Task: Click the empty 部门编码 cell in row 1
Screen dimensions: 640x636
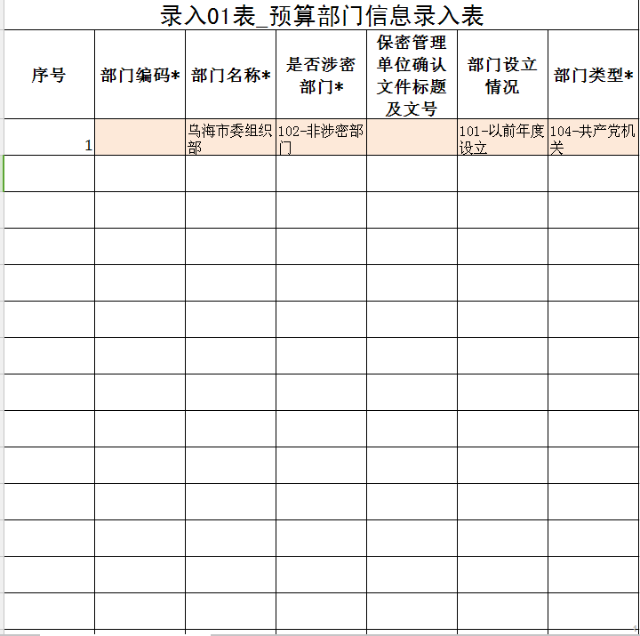Action: (x=140, y=137)
